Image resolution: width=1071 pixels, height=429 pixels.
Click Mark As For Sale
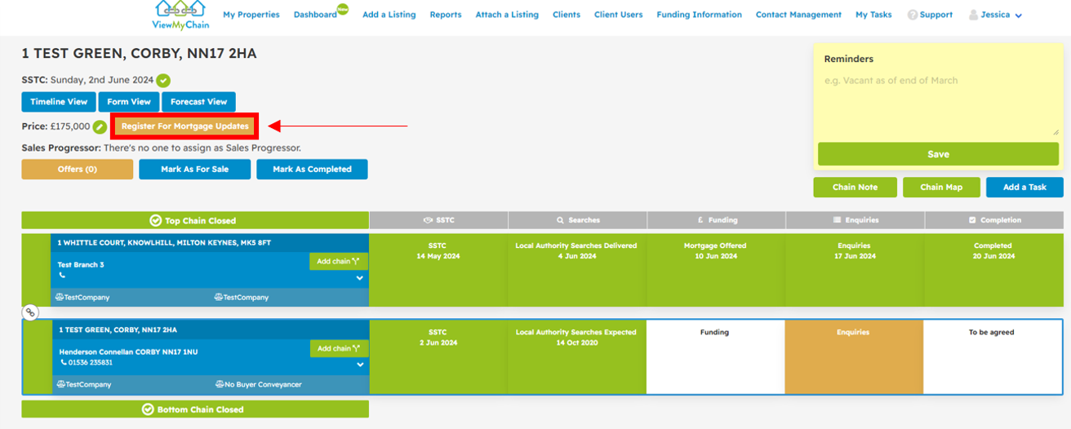194,169
